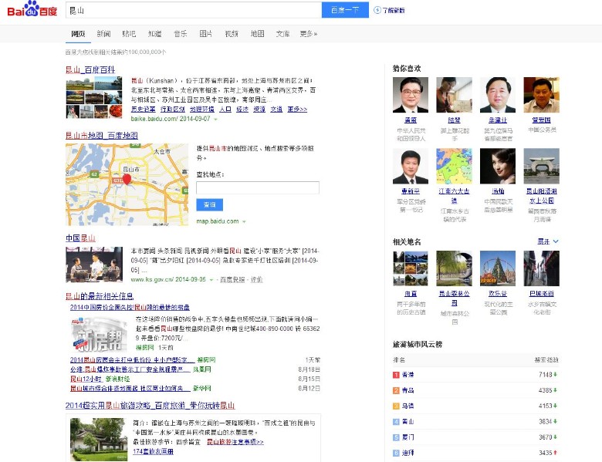Expand the 相关地名 section with 展开 arrow

548,241
